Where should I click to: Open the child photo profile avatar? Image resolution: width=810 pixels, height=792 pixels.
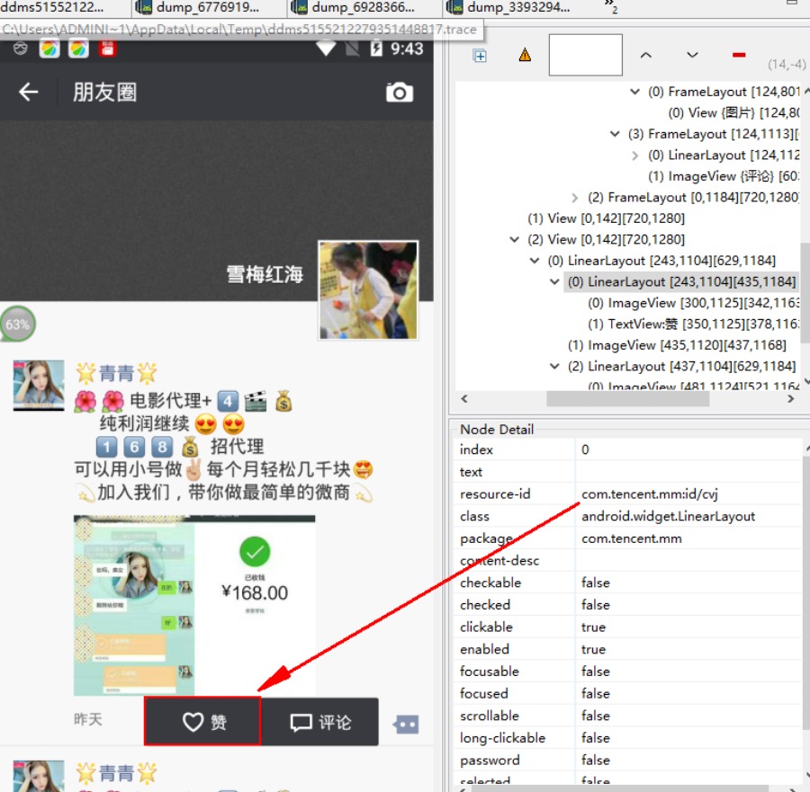tap(368, 290)
